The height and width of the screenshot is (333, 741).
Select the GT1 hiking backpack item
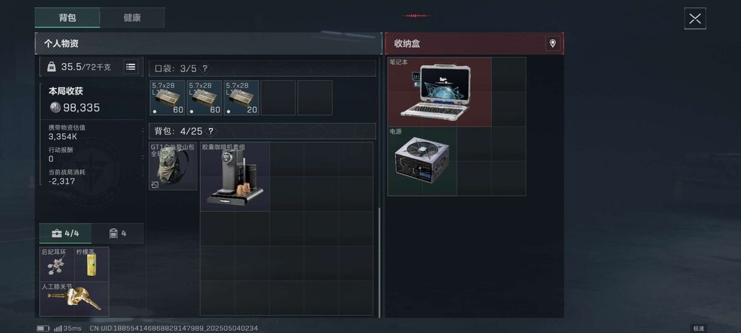pyautogui.click(x=173, y=166)
